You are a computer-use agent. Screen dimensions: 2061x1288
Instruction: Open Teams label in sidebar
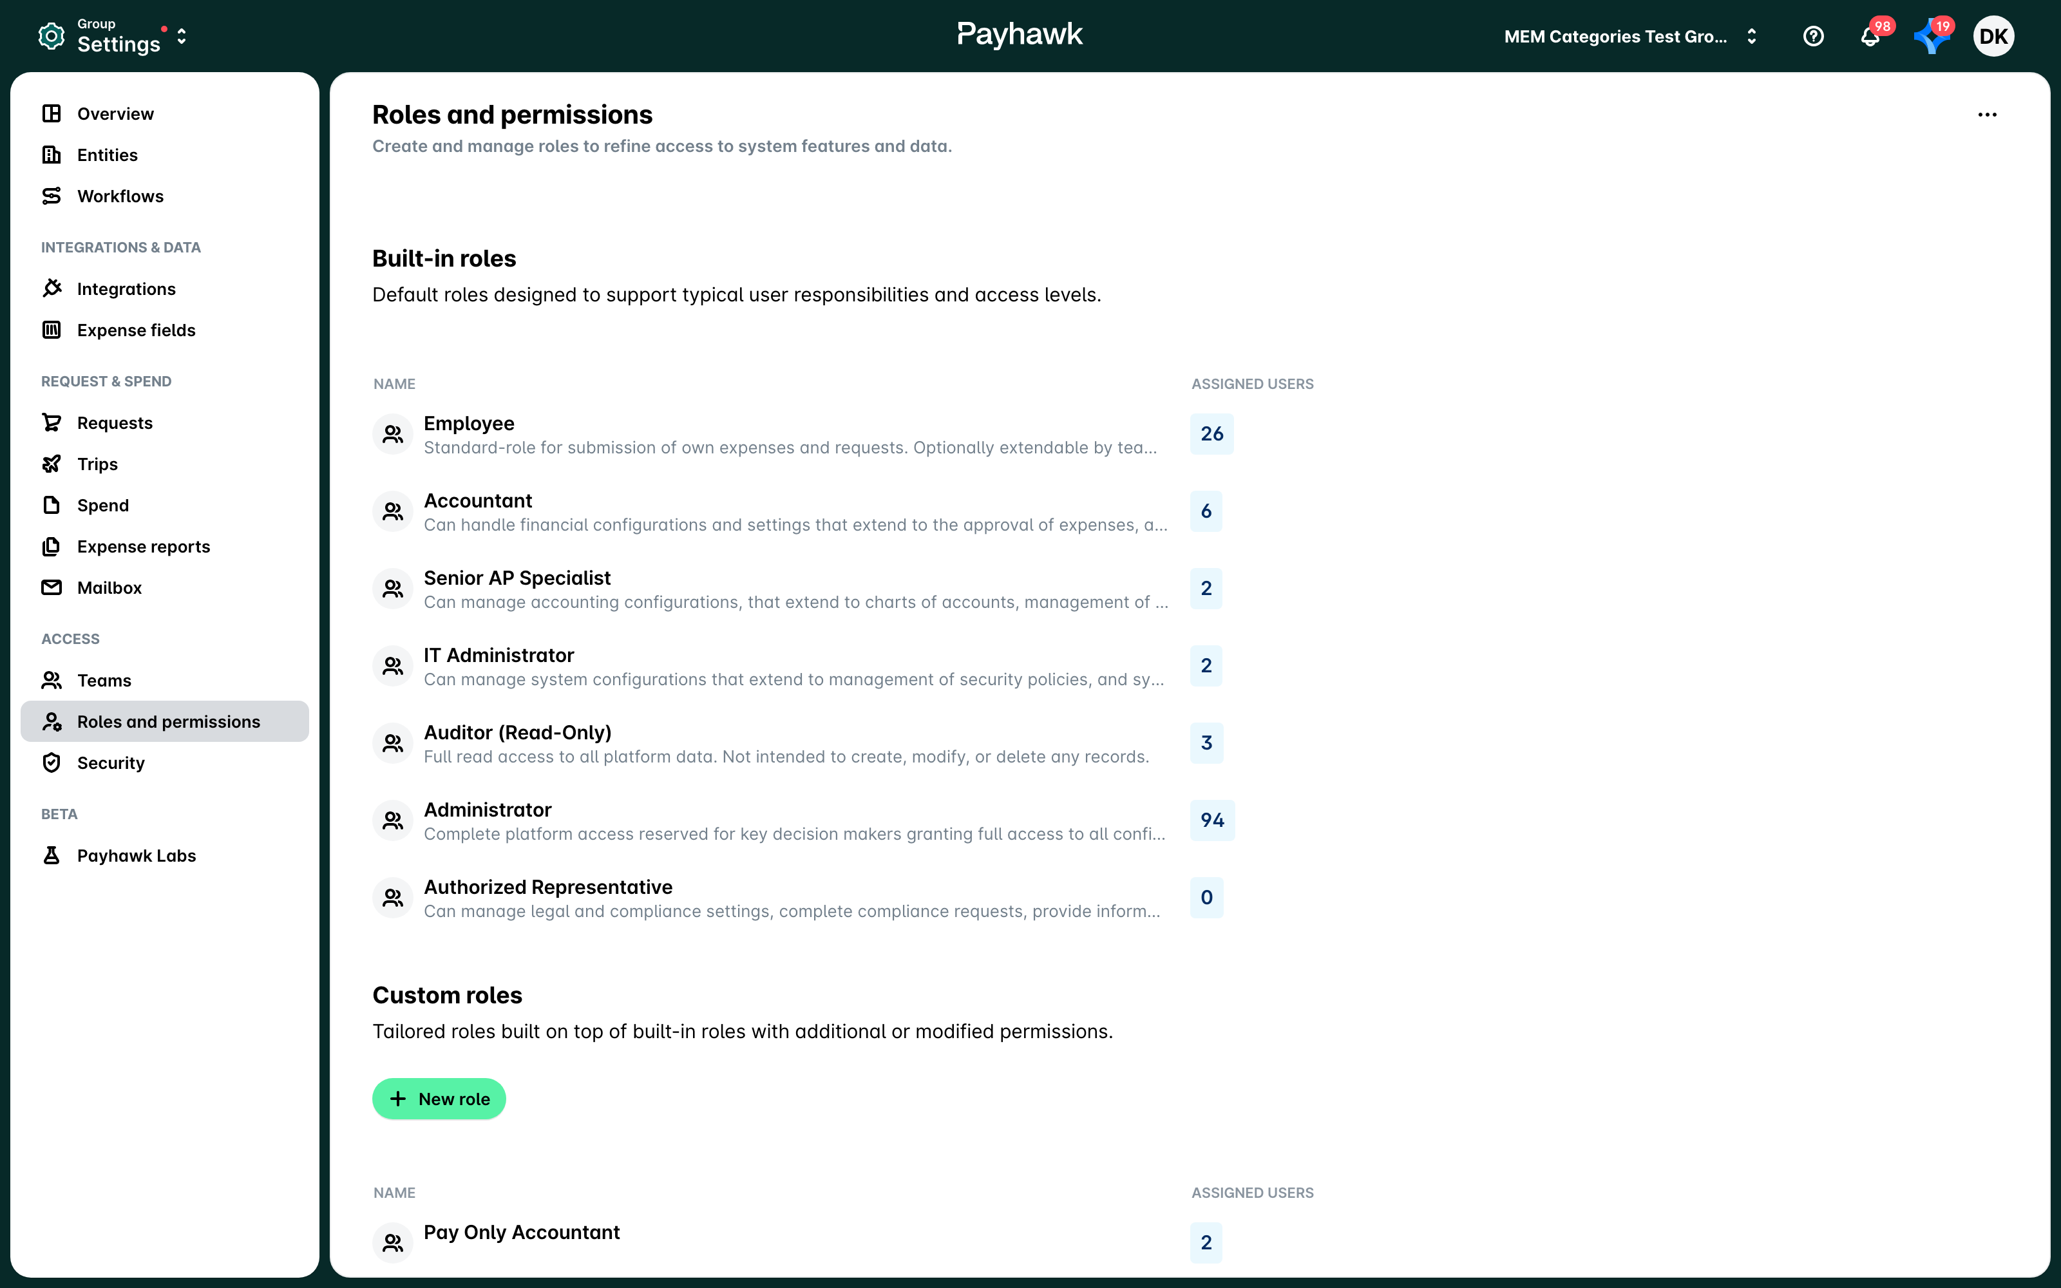coord(104,680)
